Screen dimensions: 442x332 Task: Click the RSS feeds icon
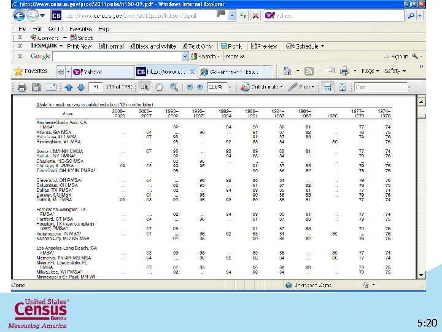tap(309, 71)
